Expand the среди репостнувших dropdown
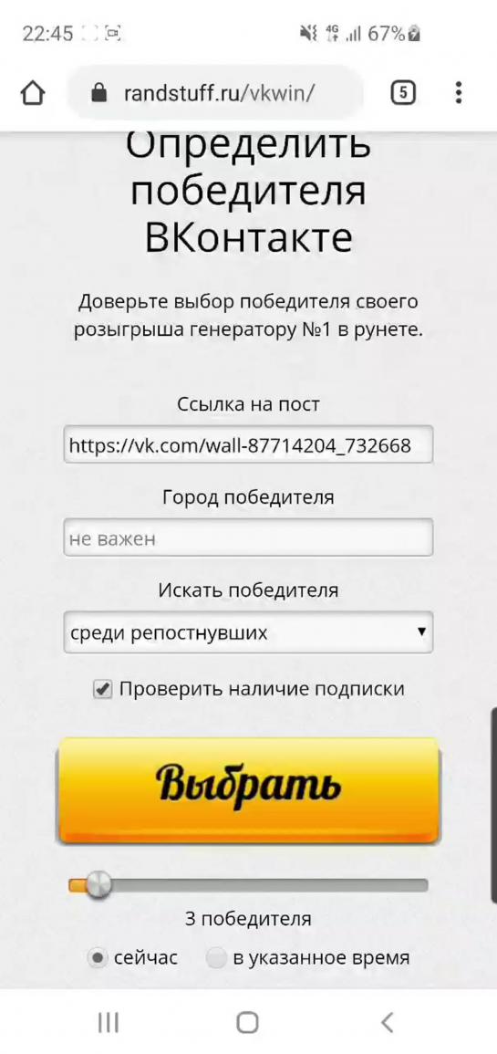The height and width of the screenshot is (1054, 497). point(248,632)
